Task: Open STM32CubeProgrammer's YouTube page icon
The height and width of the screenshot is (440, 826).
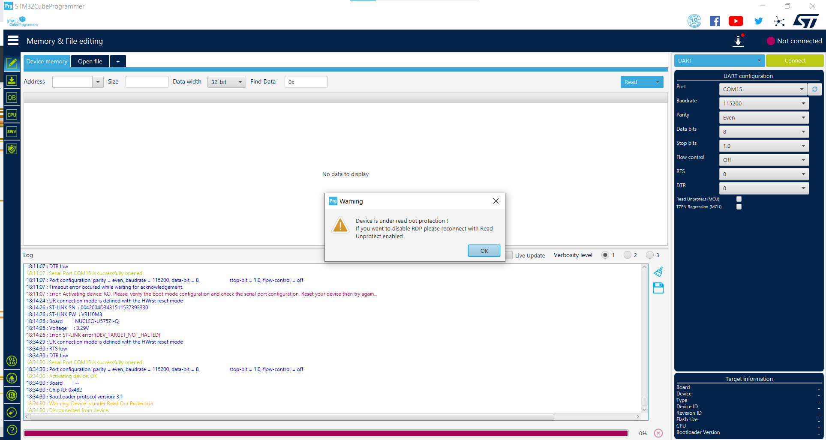Action: pos(736,21)
